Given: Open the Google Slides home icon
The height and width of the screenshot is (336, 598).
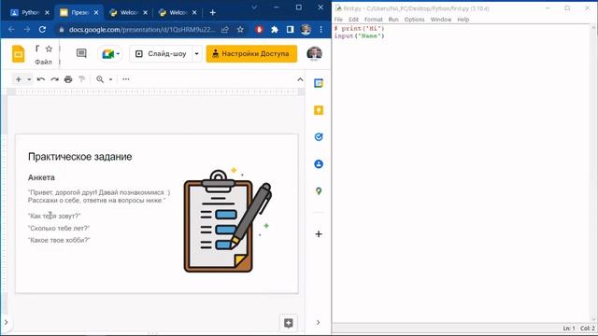Looking at the screenshot, I should 19,54.
